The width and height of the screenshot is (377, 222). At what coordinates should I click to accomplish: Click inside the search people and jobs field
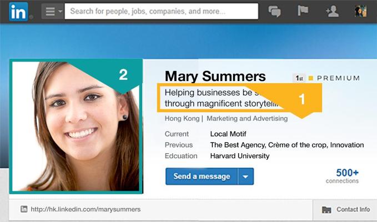pyautogui.click(x=162, y=11)
